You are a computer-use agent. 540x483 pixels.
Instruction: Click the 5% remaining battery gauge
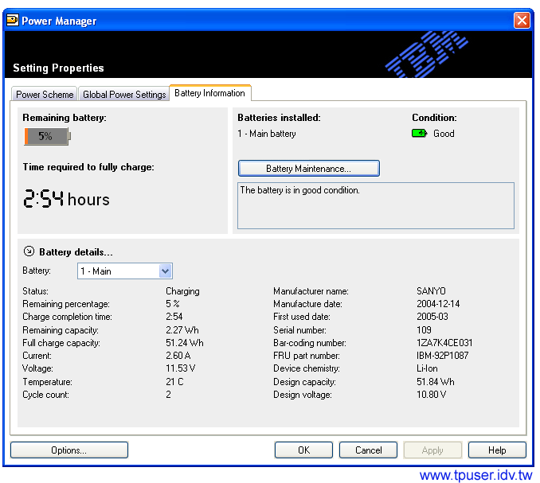[x=47, y=136]
